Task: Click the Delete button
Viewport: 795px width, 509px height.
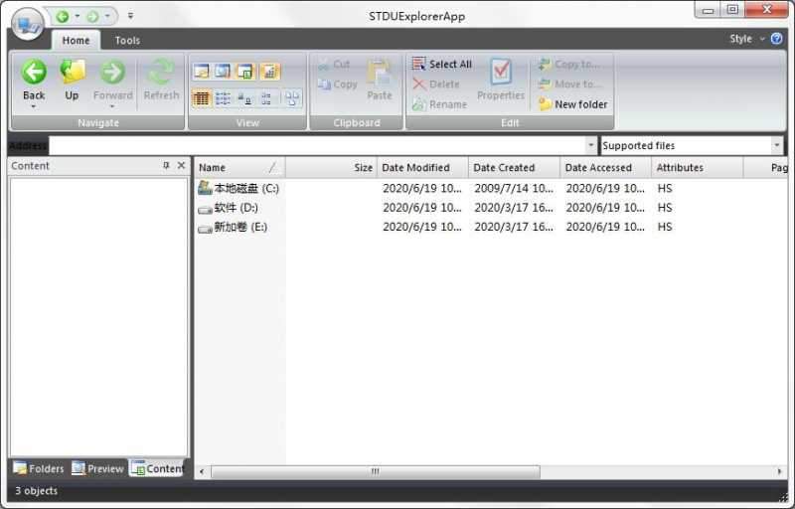Action: coord(436,85)
